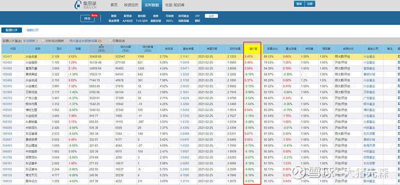Click the plus icon in 兴全合宜 row
The width and height of the screenshot is (400, 185).
(398, 56)
